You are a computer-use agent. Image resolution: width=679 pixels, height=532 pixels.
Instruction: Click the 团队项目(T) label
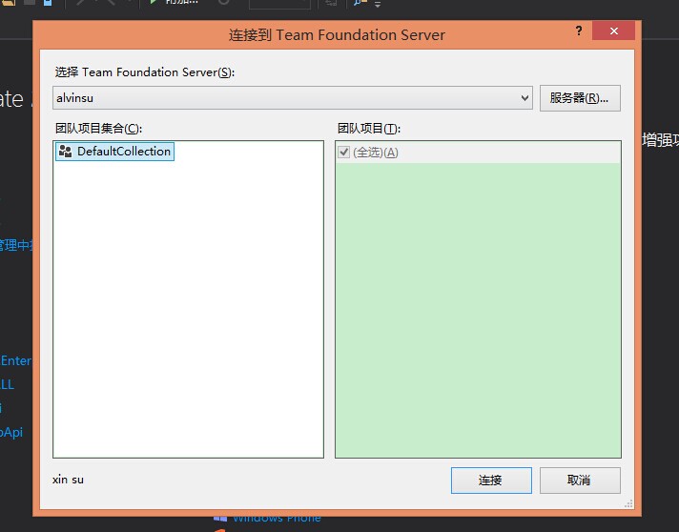[369, 129]
